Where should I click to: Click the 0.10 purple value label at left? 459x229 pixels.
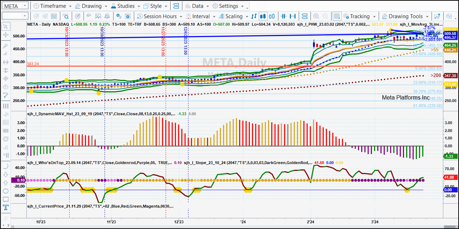[x=19, y=180]
